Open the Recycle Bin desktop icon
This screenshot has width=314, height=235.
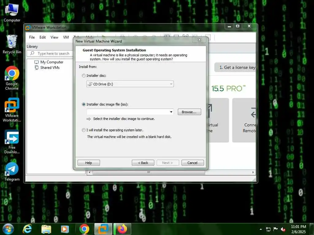click(x=12, y=44)
